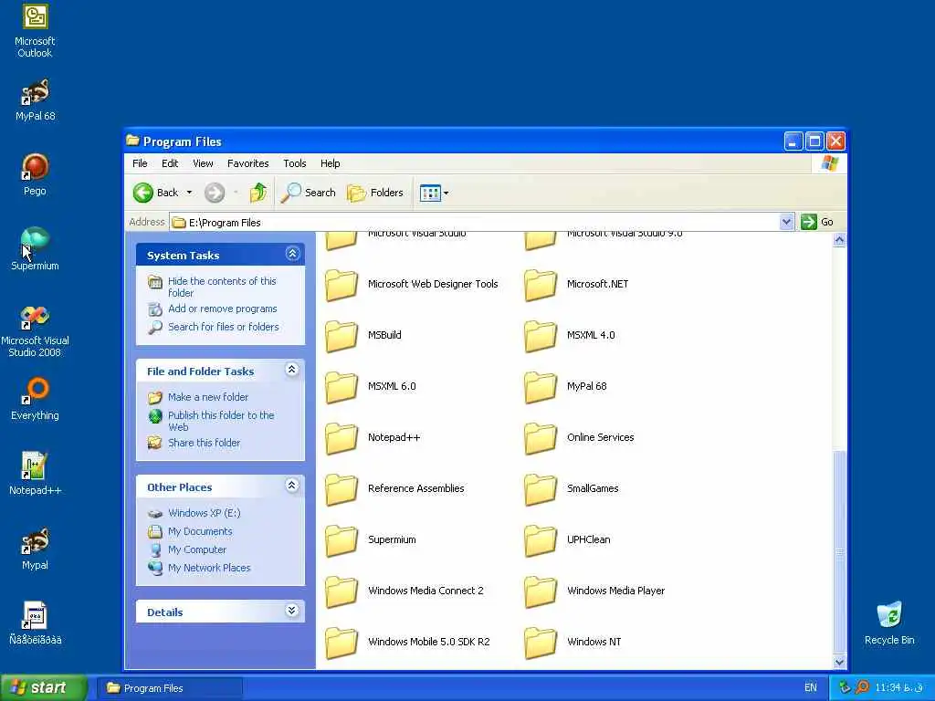Screen dimensions: 935x701
Task: Click Share this folder link
Action: tap(204, 443)
